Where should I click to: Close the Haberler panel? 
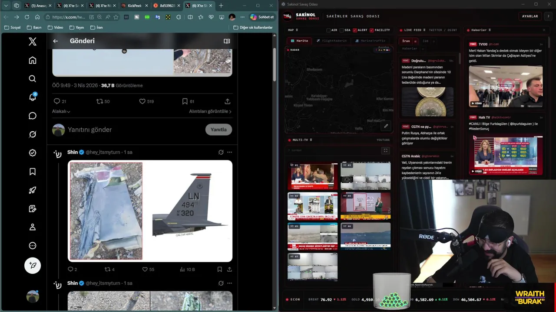click(x=544, y=30)
